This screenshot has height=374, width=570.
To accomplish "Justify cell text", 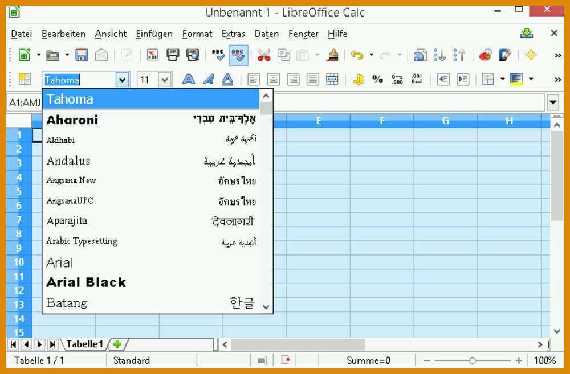I will (312, 79).
